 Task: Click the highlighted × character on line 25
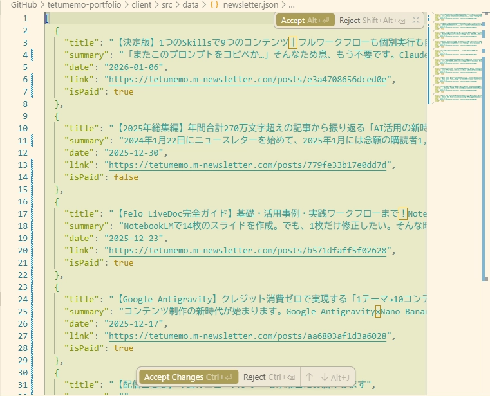click(377, 311)
